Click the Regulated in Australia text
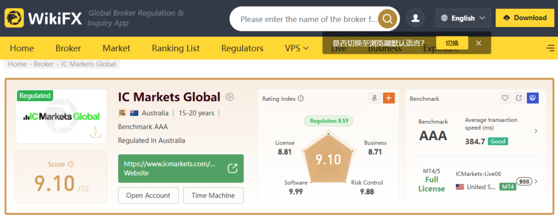 click(151, 141)
